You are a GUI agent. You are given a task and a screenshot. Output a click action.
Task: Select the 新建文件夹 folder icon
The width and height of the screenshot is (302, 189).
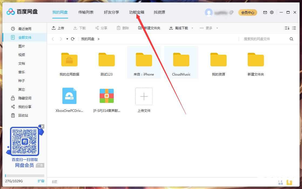(x=256, y=60)
